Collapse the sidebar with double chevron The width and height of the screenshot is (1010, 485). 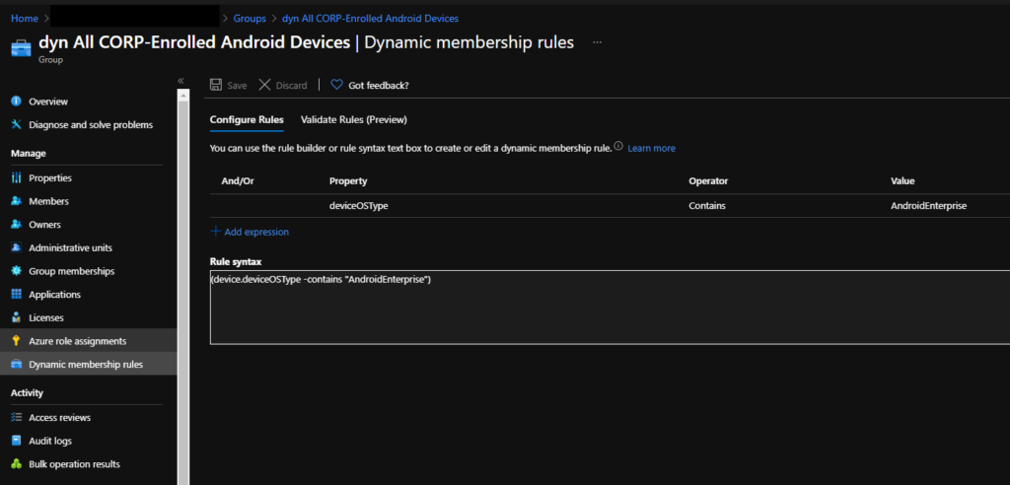tap(181, 81)
